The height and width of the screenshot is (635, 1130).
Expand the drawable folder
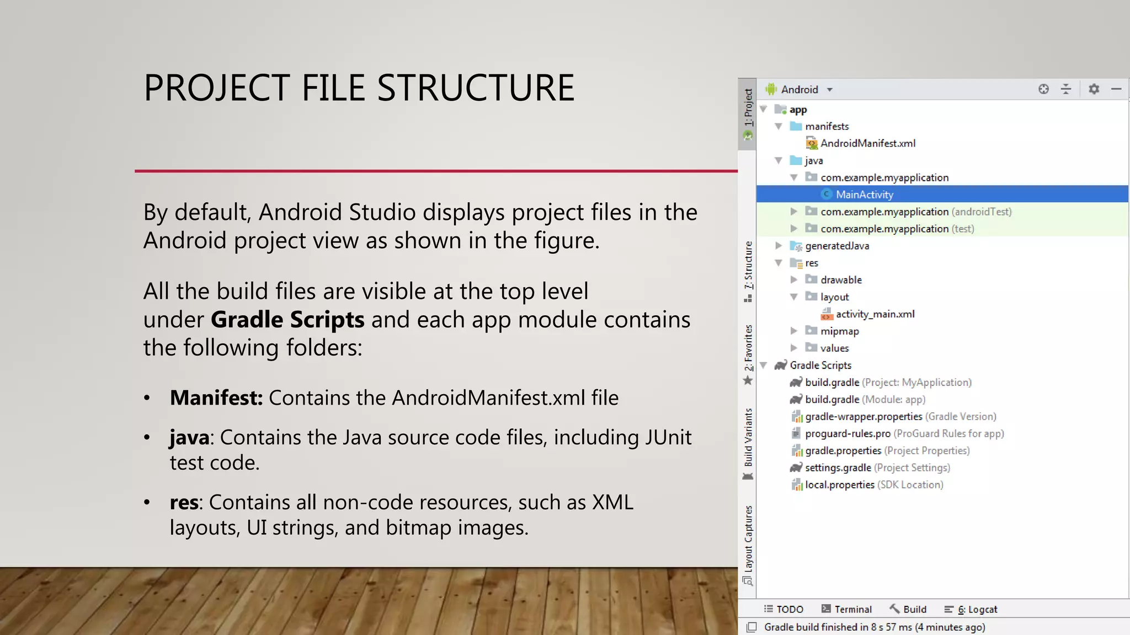(794, 279)
